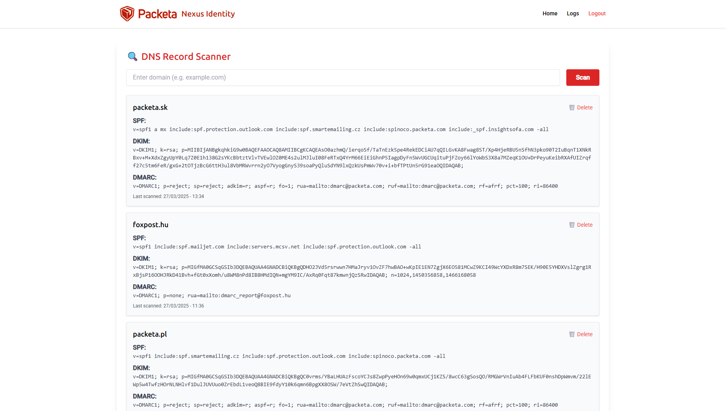Click the DKIM record text of packeta.pl
Image resolution: width=726 pixels, height=411 pixels.
(x=362, y=381)
